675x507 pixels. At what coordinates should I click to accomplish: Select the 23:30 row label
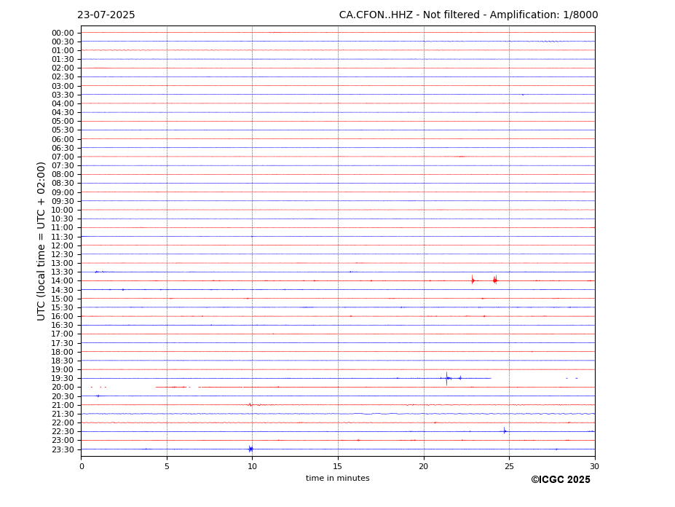point(63,449)
